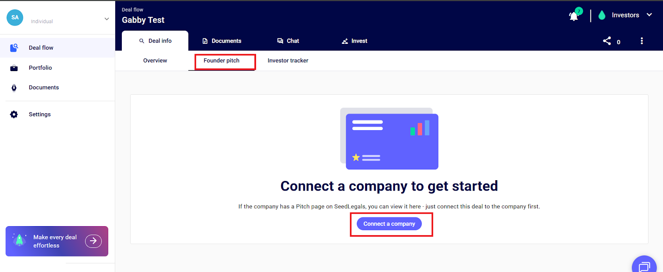Click the Documents pen icon in sidebar
The width and height of the screenshot is (663, 272).
14,88
